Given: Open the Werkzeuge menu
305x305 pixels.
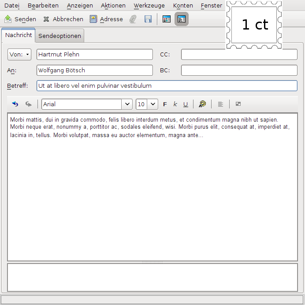Looking at the screenshot, I should pyautogui.click(x=149, y=6).
